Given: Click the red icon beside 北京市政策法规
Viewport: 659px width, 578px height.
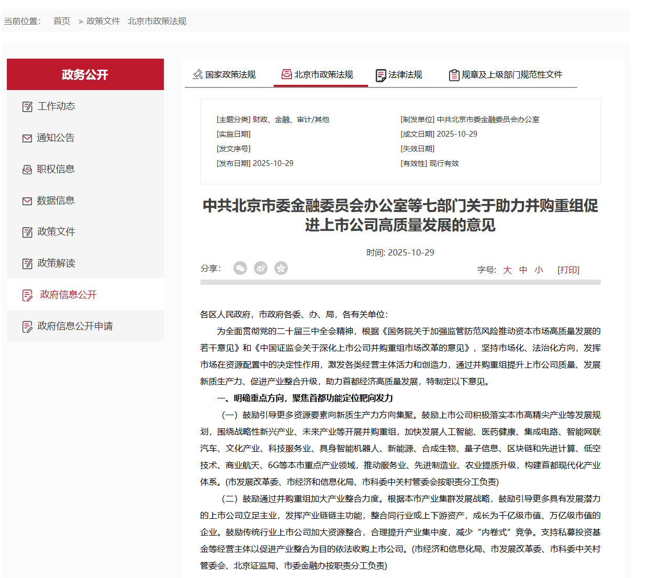Looking at the screenshot, I should pyautogui.click(x=287, y=74).
